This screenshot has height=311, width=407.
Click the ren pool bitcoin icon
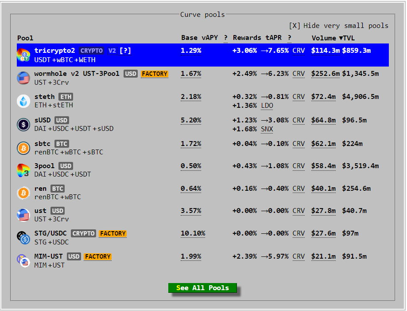23,193
